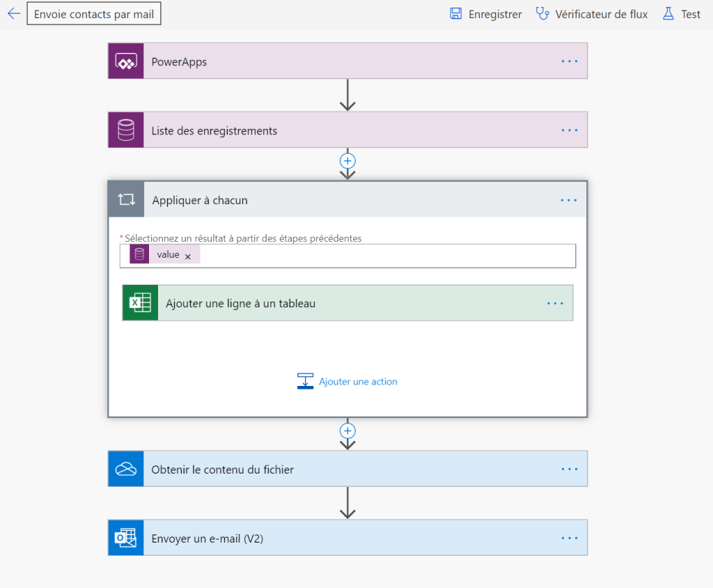Click the plus button below Appliquer à chacun
This screenshot has height=588, width=713.
pyautogui.click(x=347, y=431)
